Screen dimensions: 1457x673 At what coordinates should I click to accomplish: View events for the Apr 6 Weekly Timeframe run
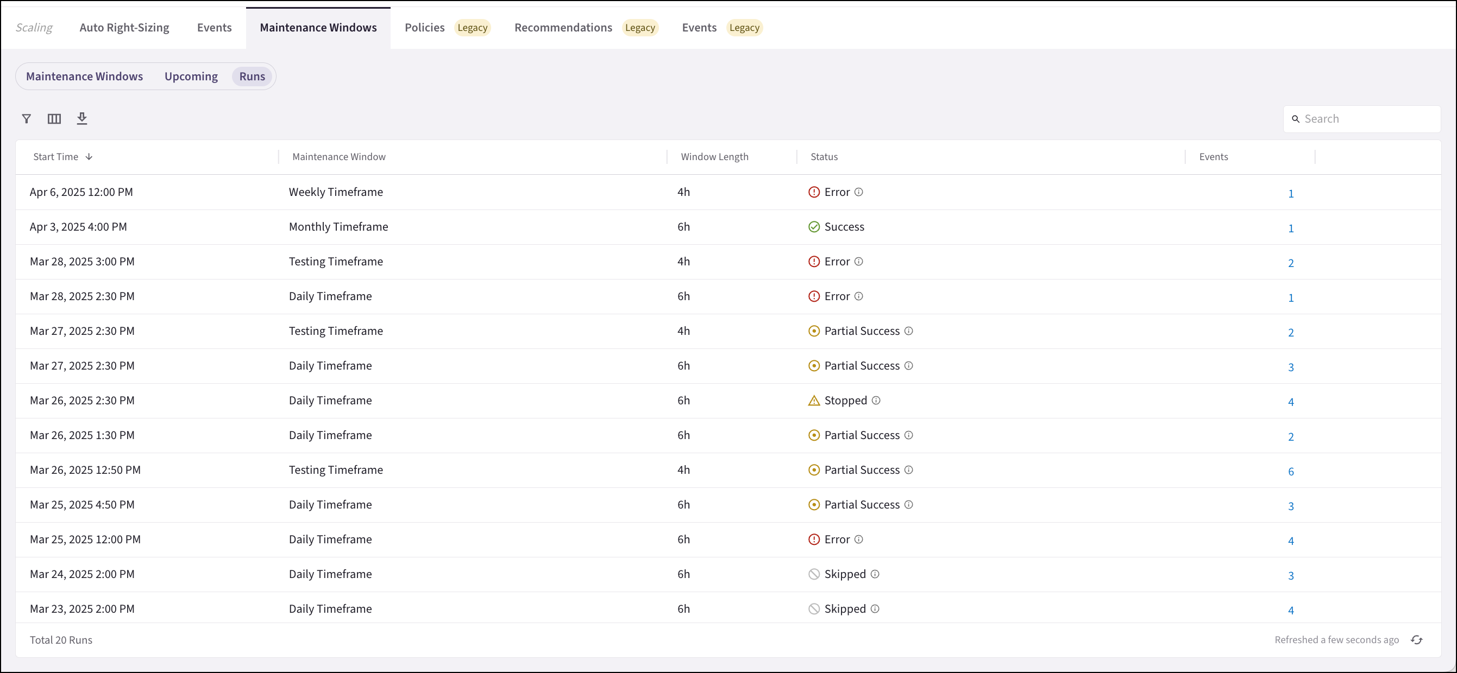tap(1291, 193)
